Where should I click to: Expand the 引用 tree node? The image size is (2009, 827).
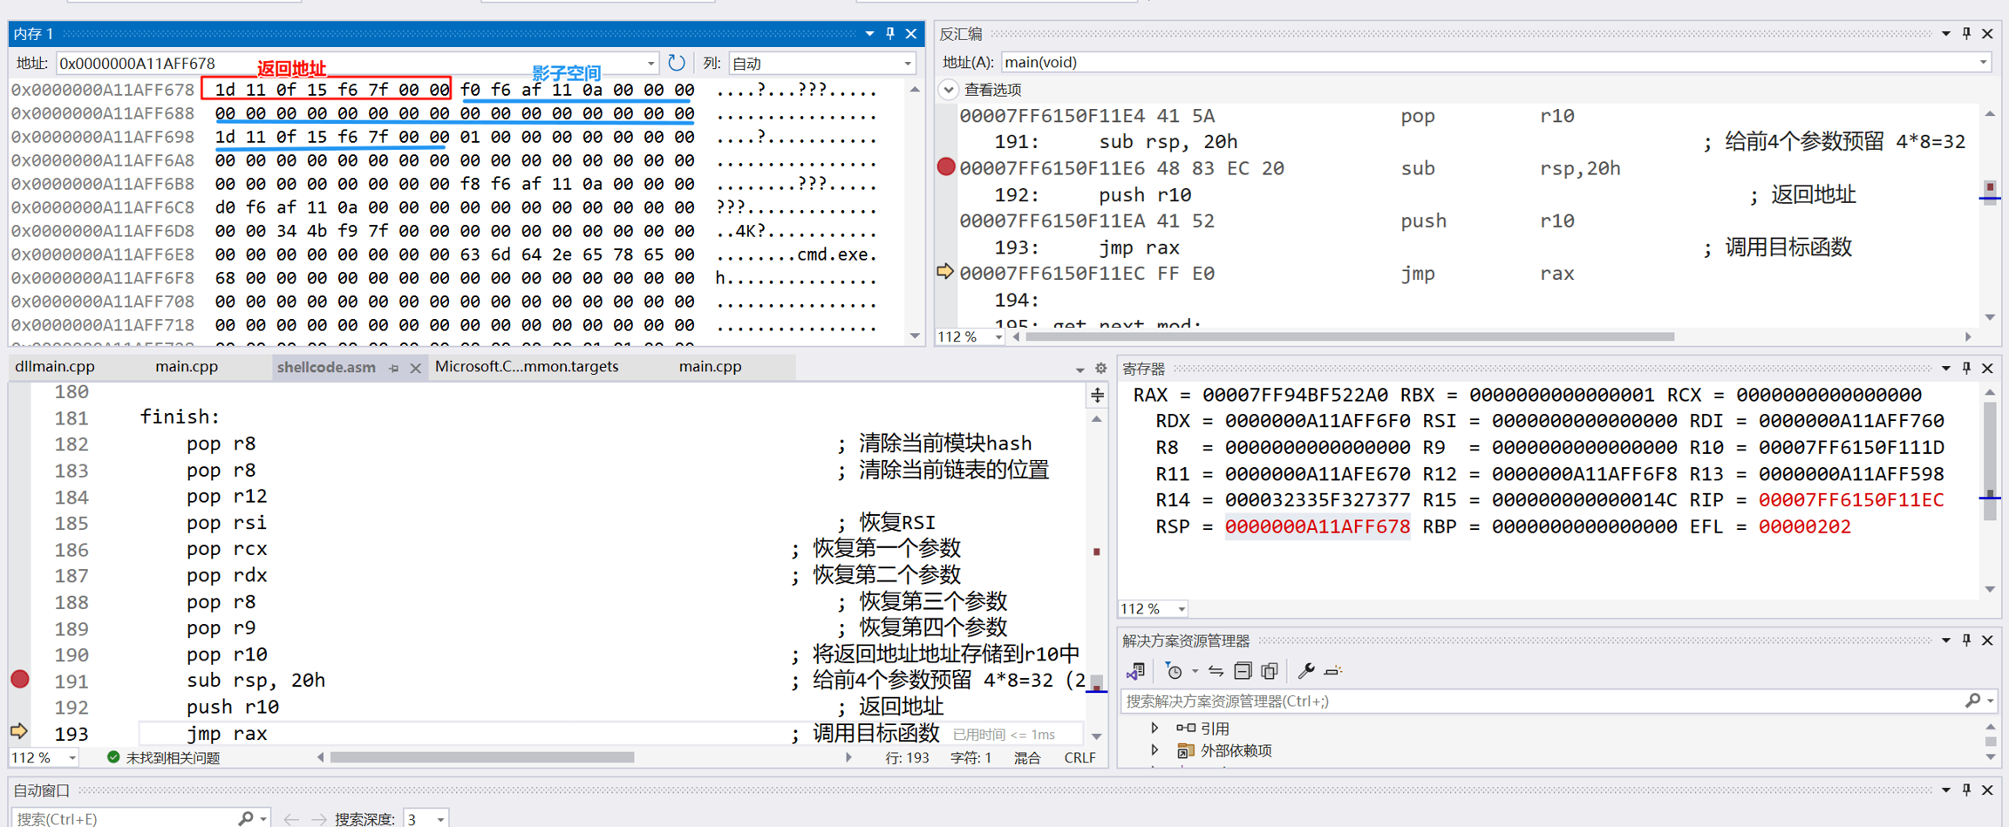pos(1154,728)
